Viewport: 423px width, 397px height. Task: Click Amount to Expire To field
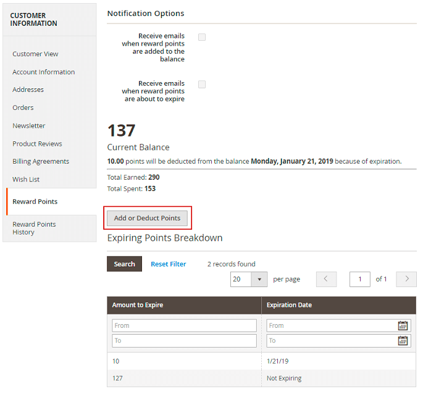pos(184,341)
